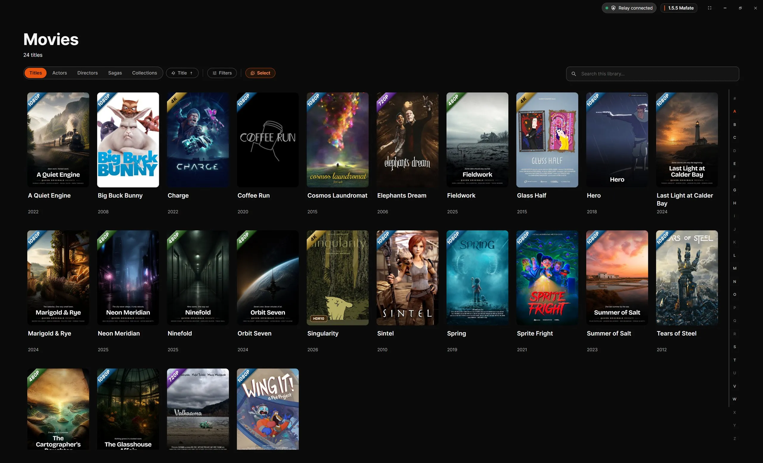Open the Valkaama poster
The width and height of the screenshot is (763, 463).
[x=198, y=409]
